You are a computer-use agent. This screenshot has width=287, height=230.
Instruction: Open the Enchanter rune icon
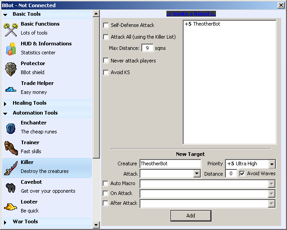click(11, 128)
